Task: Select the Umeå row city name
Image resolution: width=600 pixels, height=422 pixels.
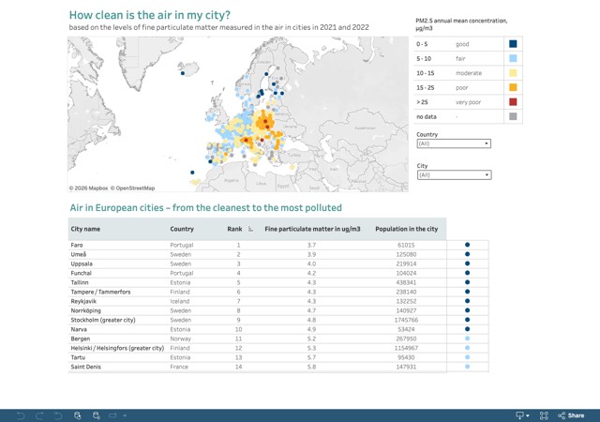Action: point(79,254)
